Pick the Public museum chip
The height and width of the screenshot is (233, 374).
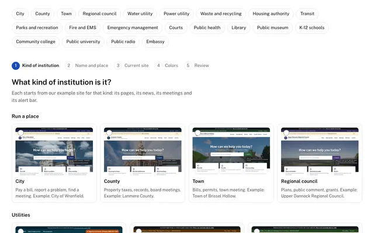(273, 28)
